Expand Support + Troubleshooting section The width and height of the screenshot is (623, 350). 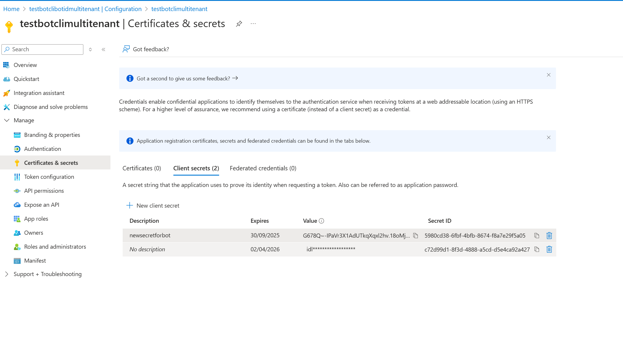7,274
